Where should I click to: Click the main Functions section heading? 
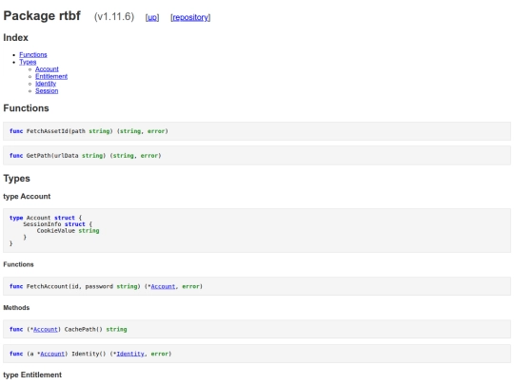(x=26, y=108)
